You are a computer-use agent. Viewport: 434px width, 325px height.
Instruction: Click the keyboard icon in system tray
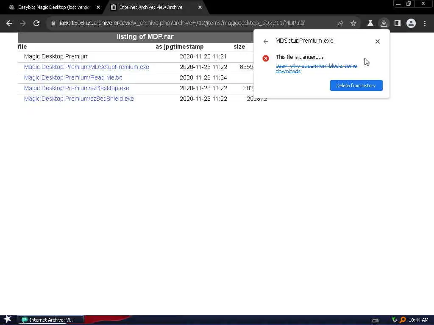(x=376, y=321)
